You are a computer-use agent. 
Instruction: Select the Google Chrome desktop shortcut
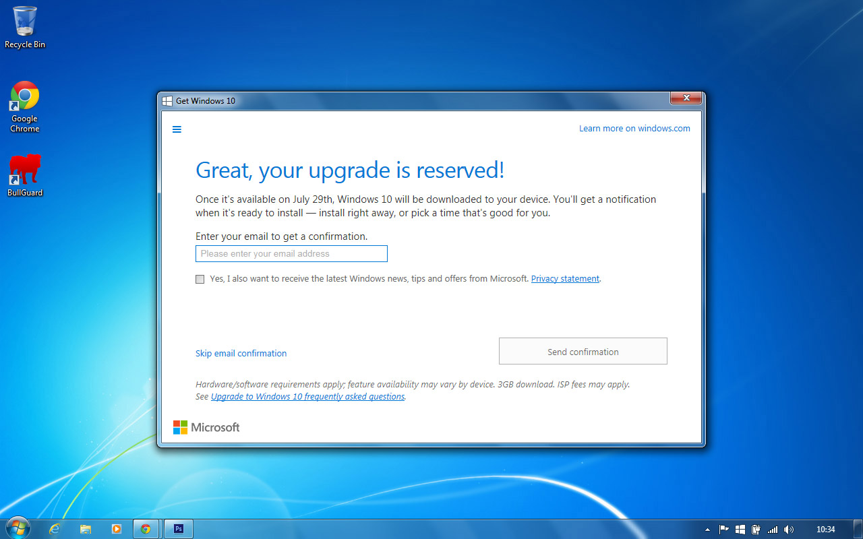click(25, 106)
